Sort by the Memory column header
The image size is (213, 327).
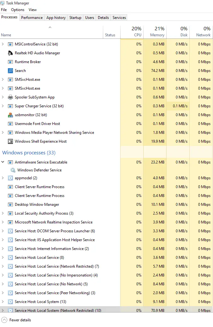point(155,32)
